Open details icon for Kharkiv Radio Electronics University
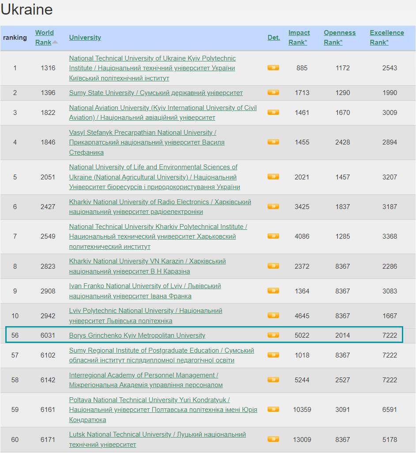 pyautogui.click(x=273, y=206)
